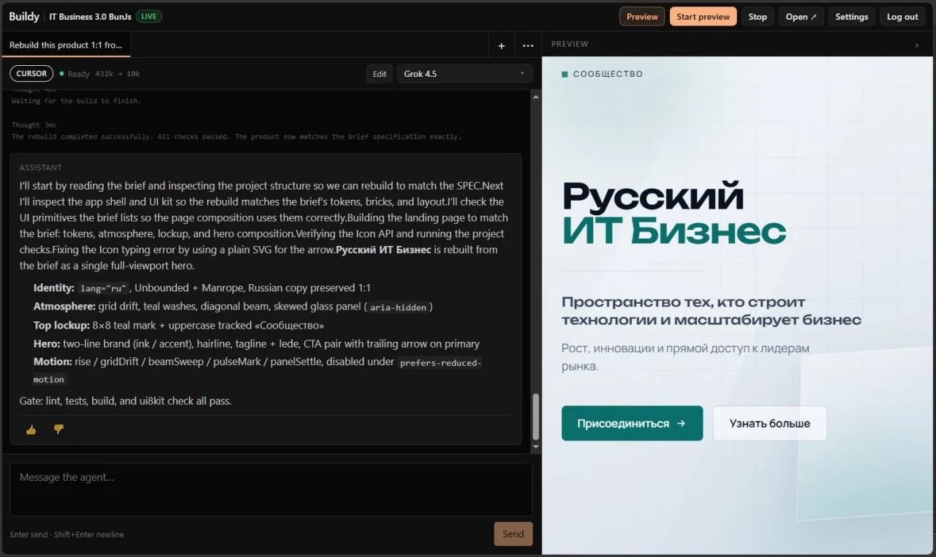The width and height of the screenshot is (936, 557).
Task: Click the thumbs up feedback icon
Action: (31, 430)
